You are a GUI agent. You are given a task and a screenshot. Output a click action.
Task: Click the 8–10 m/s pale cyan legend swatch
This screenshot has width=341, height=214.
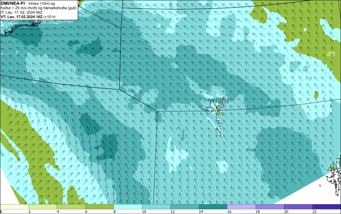point(128,207)
